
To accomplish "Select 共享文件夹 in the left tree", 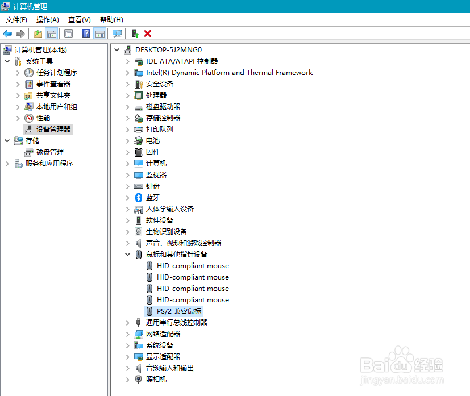I will pyautogui.click(x=53, y=95).
